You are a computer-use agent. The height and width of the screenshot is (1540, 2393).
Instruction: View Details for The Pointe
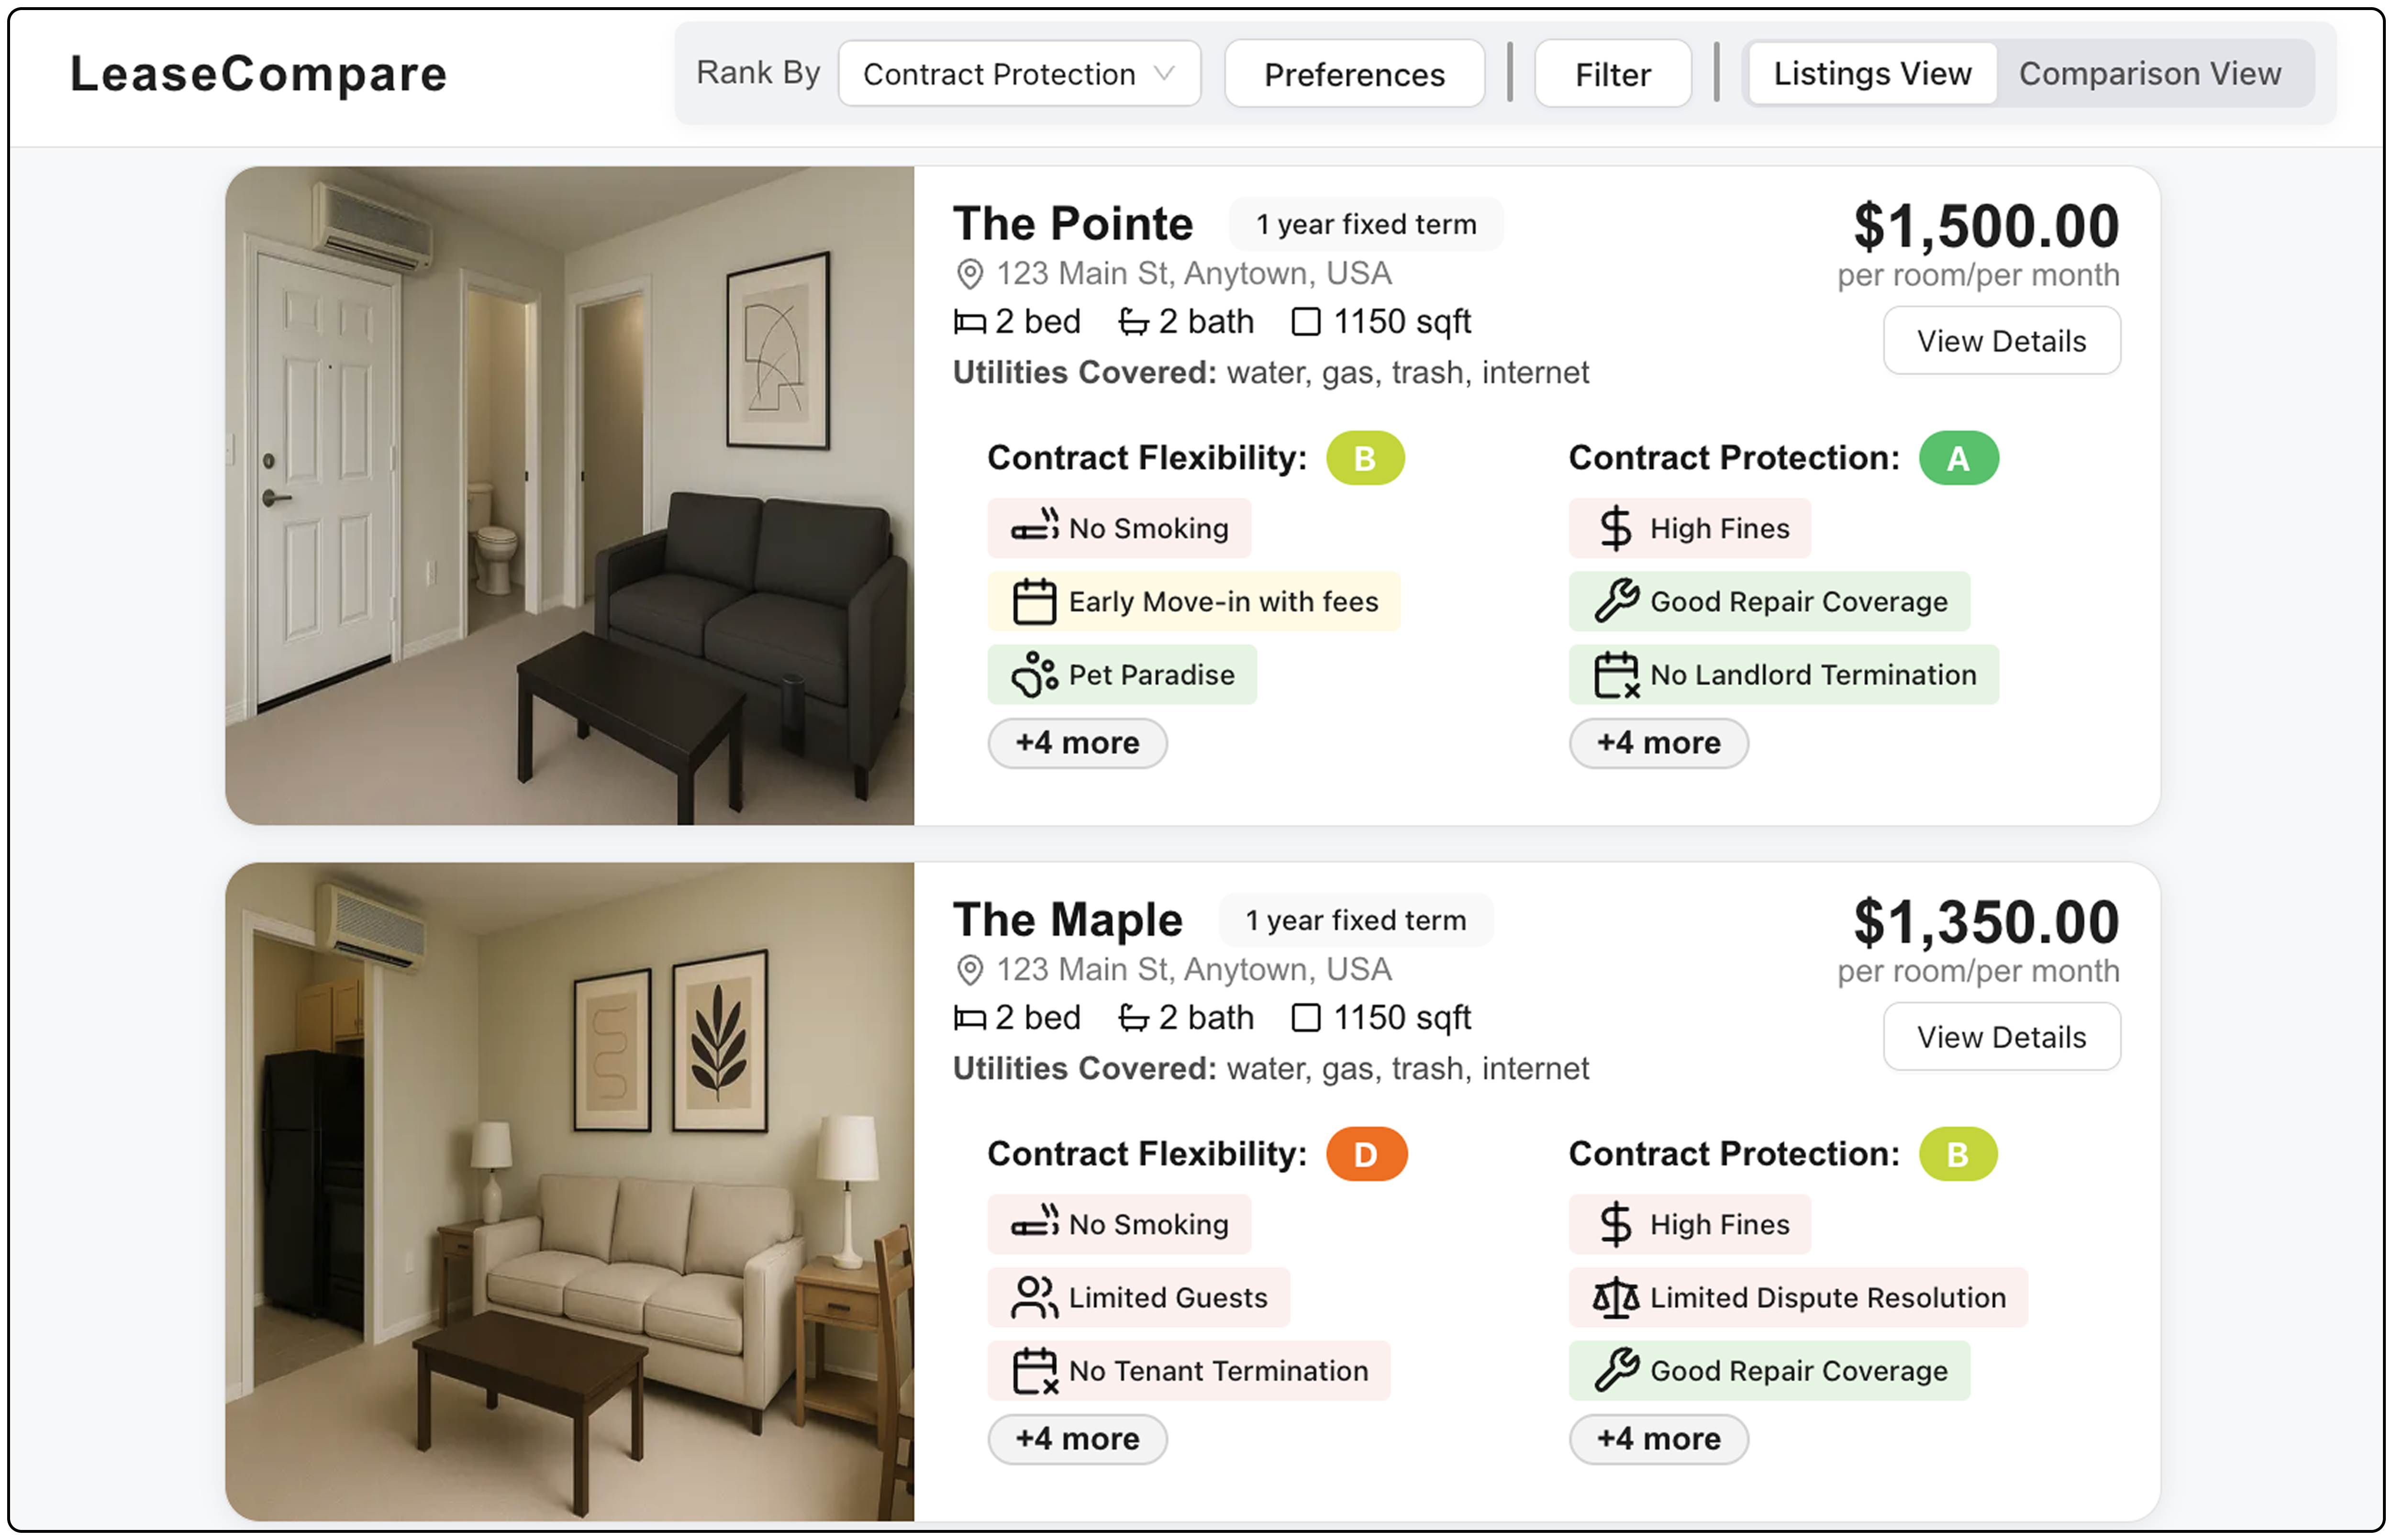click(x=2001, y=340)
